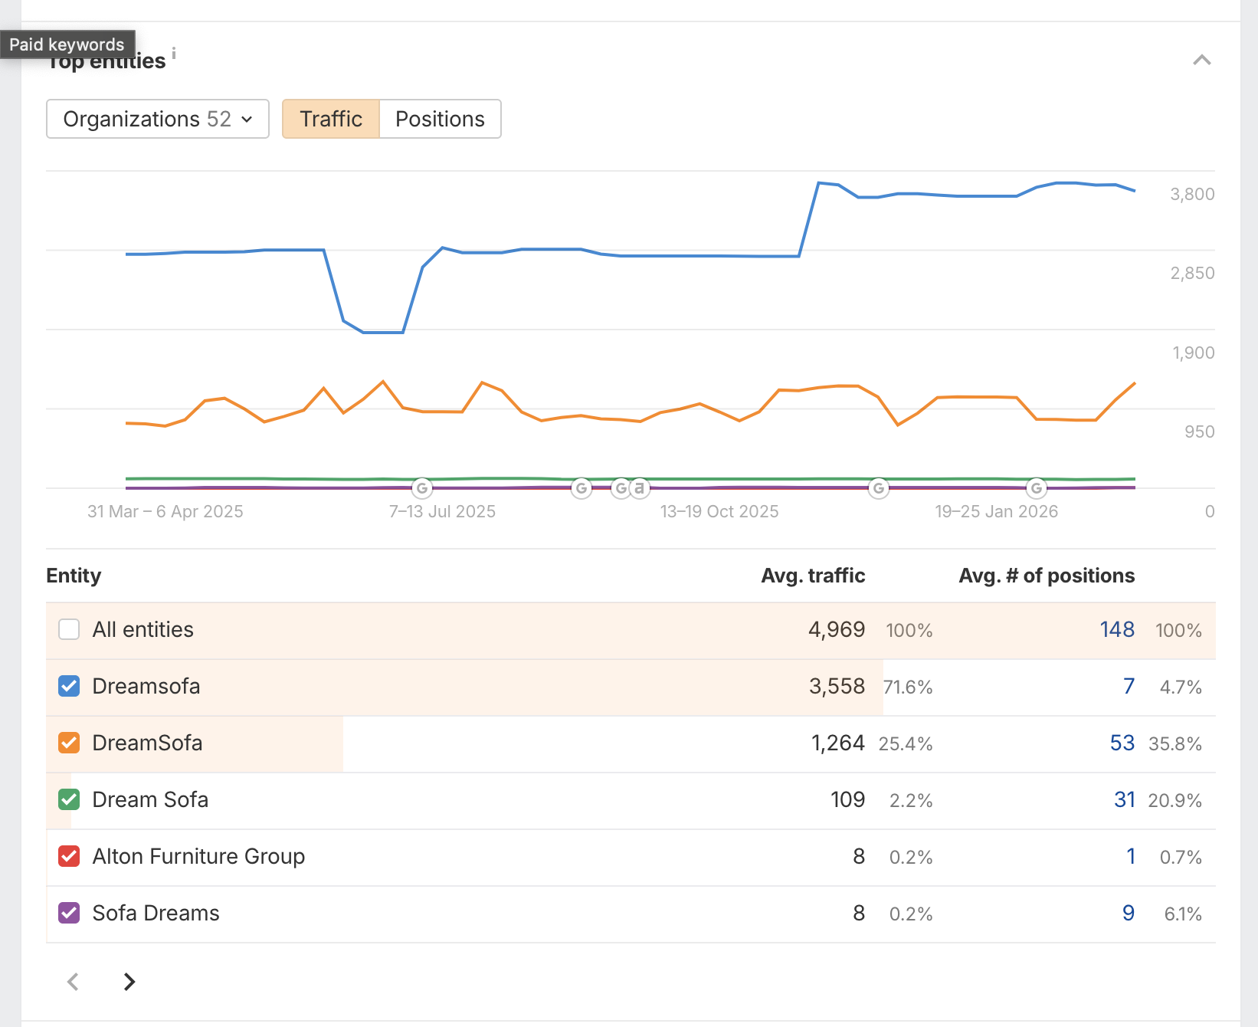Switch to the Positions view
The height and width of the screenshot is (1027, 1258).
point(440,119)
